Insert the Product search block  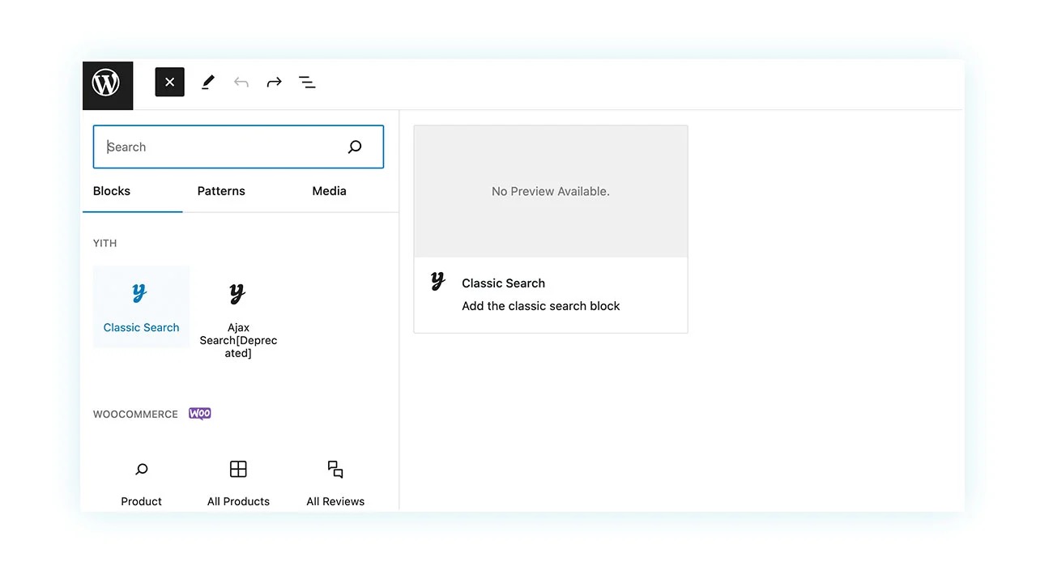click(141, 483)
